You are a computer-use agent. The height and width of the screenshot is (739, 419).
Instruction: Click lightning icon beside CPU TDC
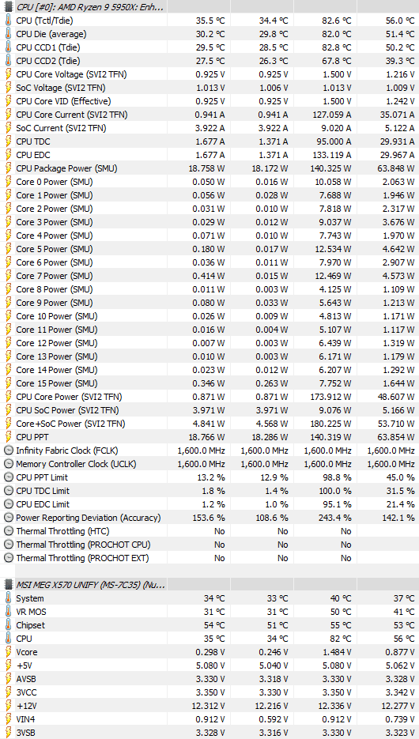coord(8,141)
